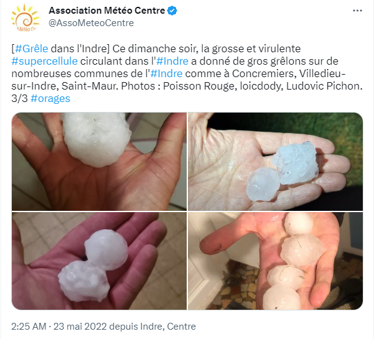Click the 2:25 AM timestamp
Image resolution: width=374 pixels, height=339 pixels.
pyautogui.click(x=29, y=327)
